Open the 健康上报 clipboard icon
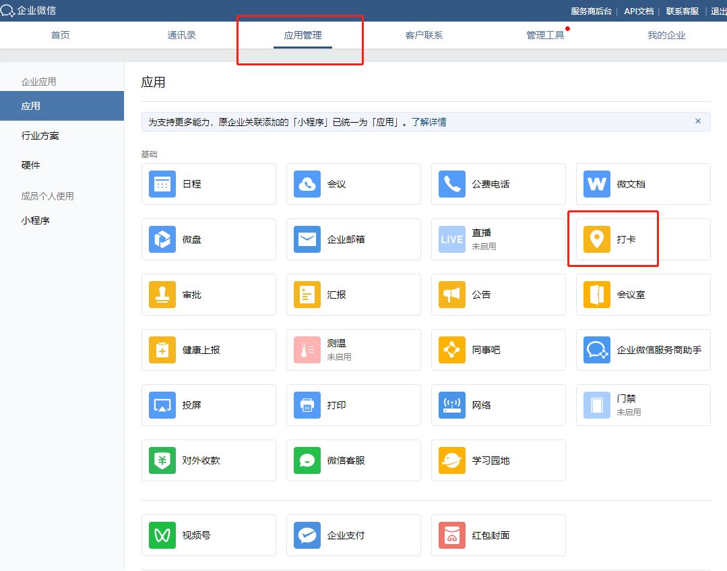The height and width of the screenshot is (571, 727). [x=162, y=350]
